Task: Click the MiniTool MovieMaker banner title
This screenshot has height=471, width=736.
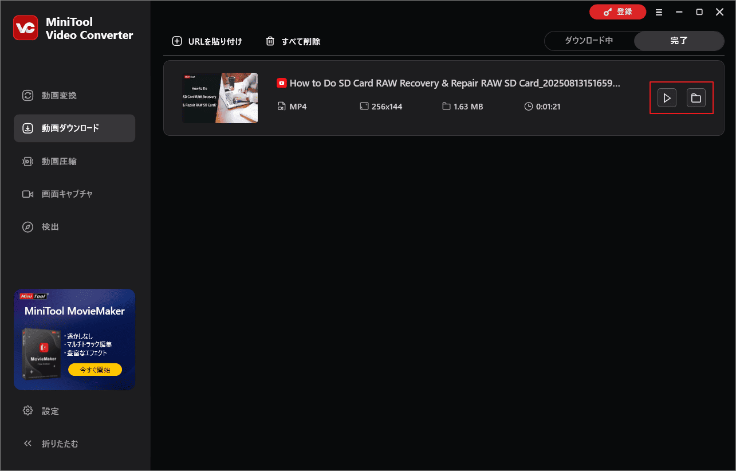Action: (x=74, y=312)
